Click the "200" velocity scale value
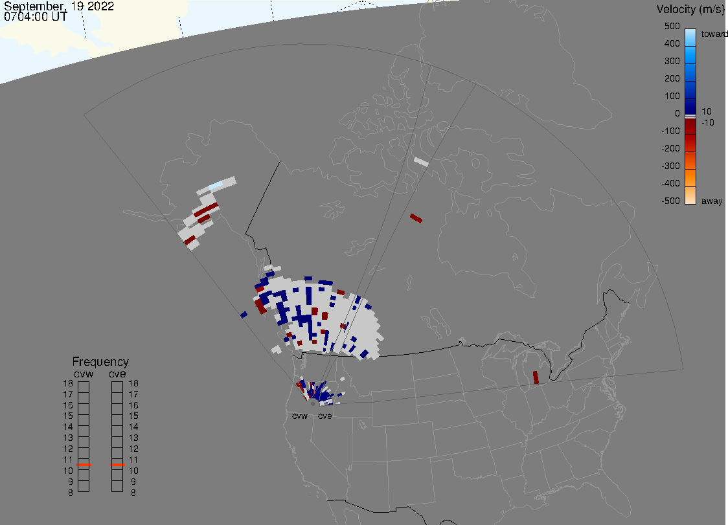This screenshot has width=728, height=525. (x=672, y=78)
